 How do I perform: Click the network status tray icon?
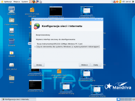point(114,2)
